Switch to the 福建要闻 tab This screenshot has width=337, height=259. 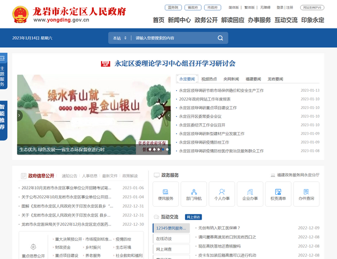(x=253, y=79)
